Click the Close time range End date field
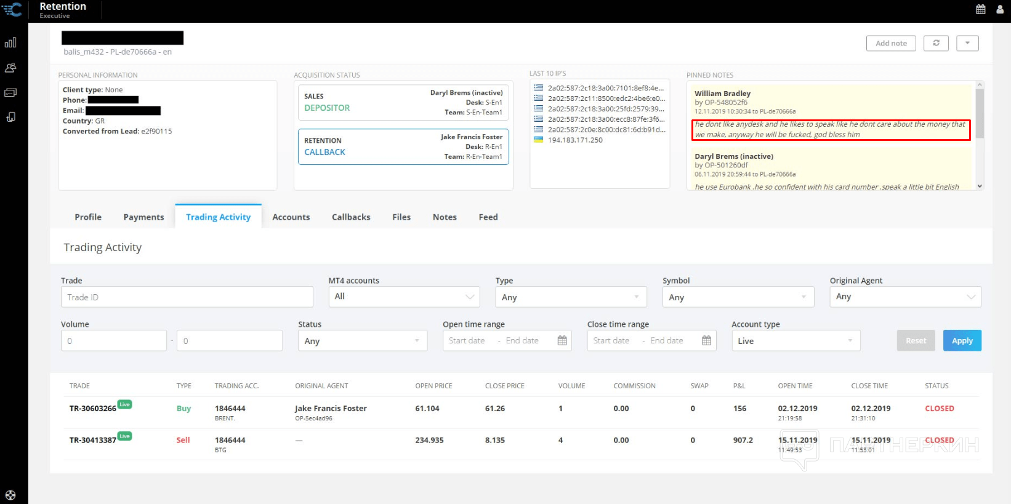The image size is (1011, 504). click(667, 340)
